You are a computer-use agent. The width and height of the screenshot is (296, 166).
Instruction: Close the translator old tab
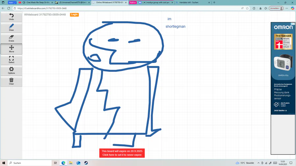coord(209,2)
